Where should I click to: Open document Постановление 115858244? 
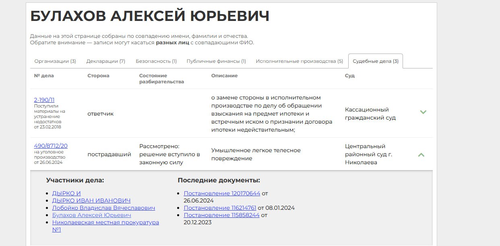click(x=222, y=215)
